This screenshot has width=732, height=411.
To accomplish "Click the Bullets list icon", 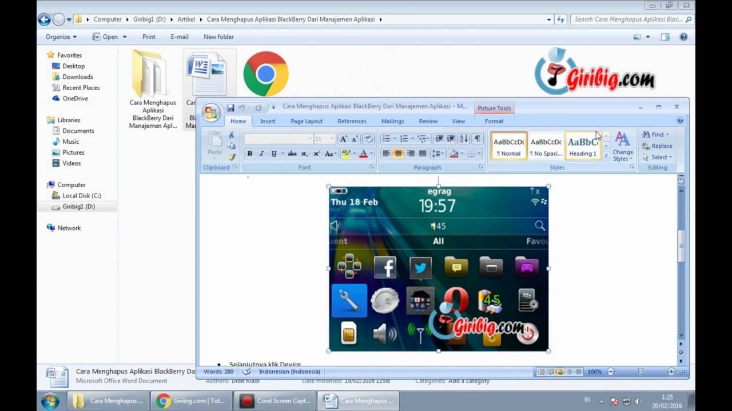I will 386,139.
